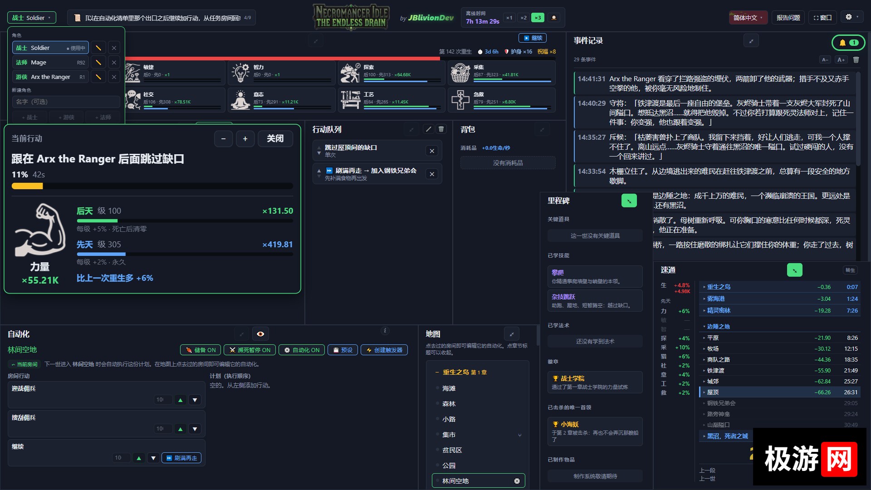Collapse 边陲之地 section in speedrun list

pos(779,327)
